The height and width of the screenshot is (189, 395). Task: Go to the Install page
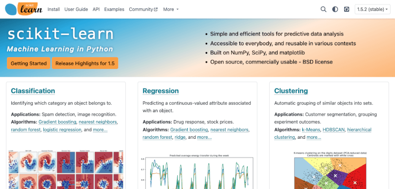[54, 9]
